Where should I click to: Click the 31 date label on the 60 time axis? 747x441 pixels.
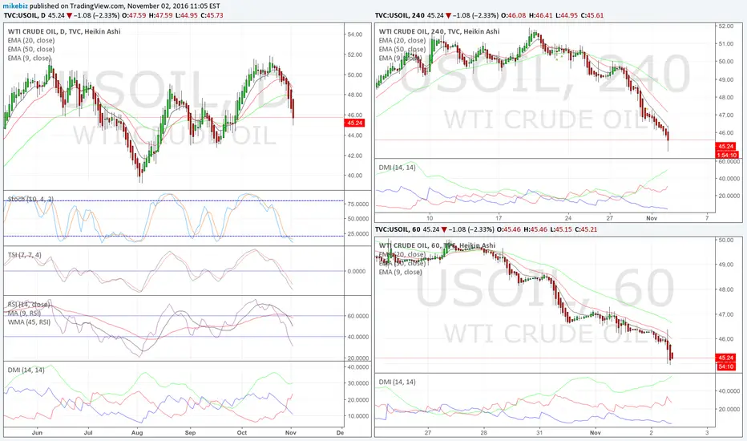point(539,432)
